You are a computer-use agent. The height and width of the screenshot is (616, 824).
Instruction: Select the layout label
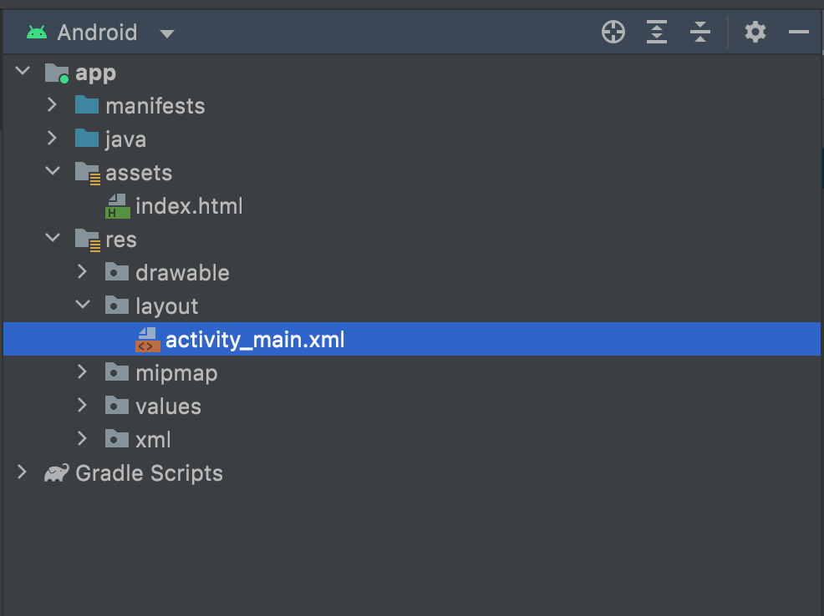167,306
